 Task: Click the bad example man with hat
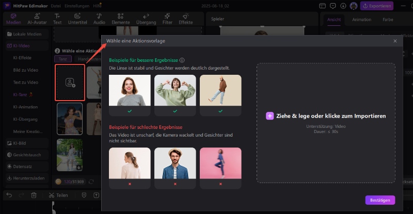[175, 163]
